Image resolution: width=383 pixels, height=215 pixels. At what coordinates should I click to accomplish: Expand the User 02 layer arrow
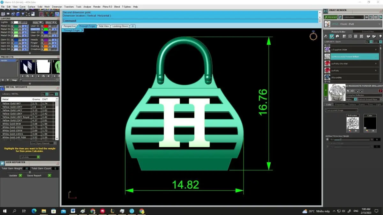[x=42, y=29]
